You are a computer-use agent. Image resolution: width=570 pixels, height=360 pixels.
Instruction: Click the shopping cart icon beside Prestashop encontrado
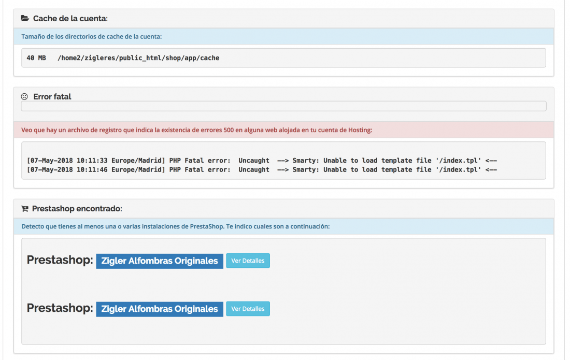pos(25,209)
